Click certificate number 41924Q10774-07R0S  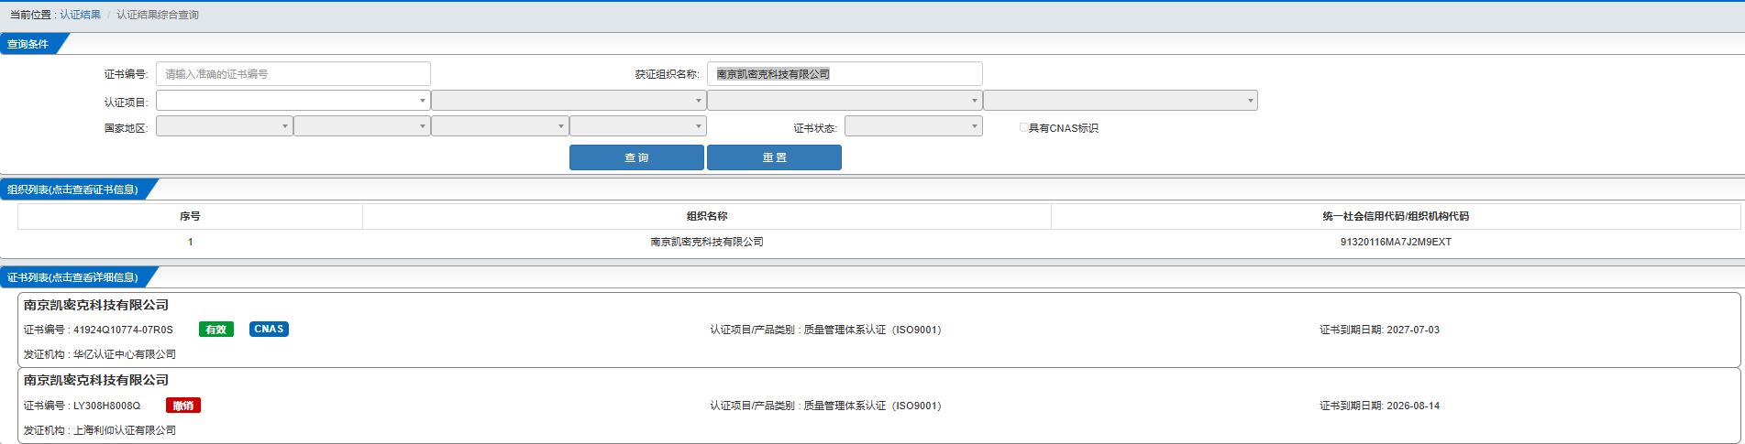tap(123, 330)
